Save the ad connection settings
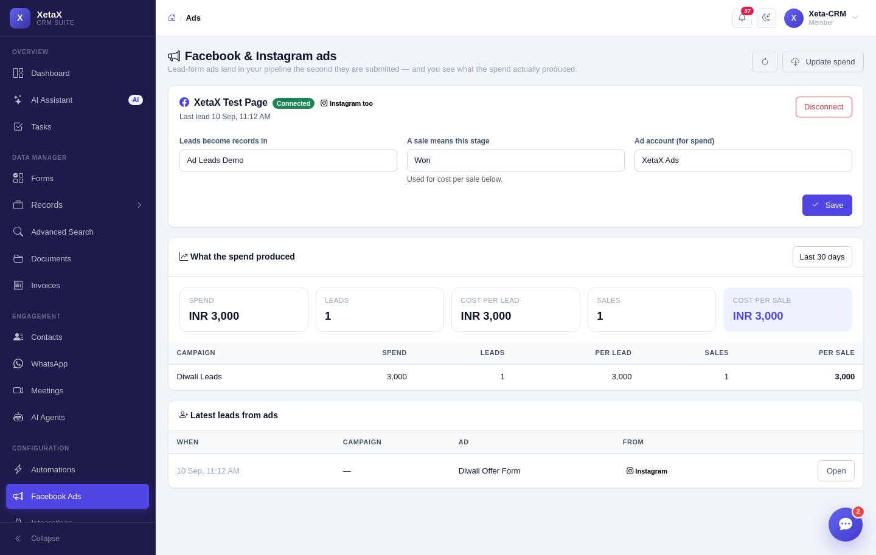 (827, 205)
